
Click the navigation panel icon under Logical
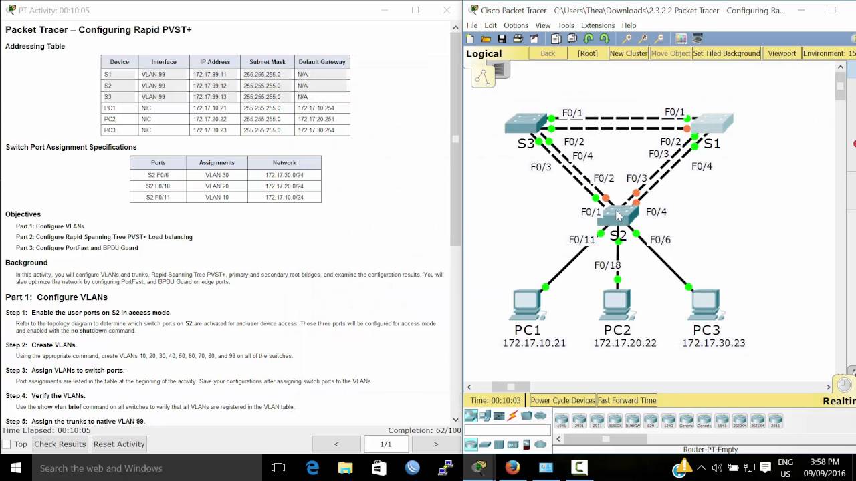[482, 77]
